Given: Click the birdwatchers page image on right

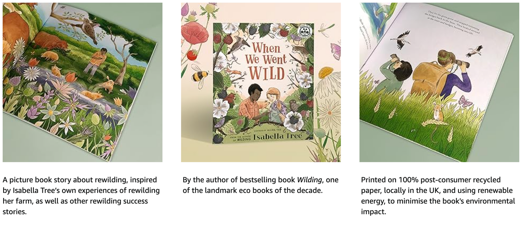Looking at the screenshot, I should coord(439,82).
